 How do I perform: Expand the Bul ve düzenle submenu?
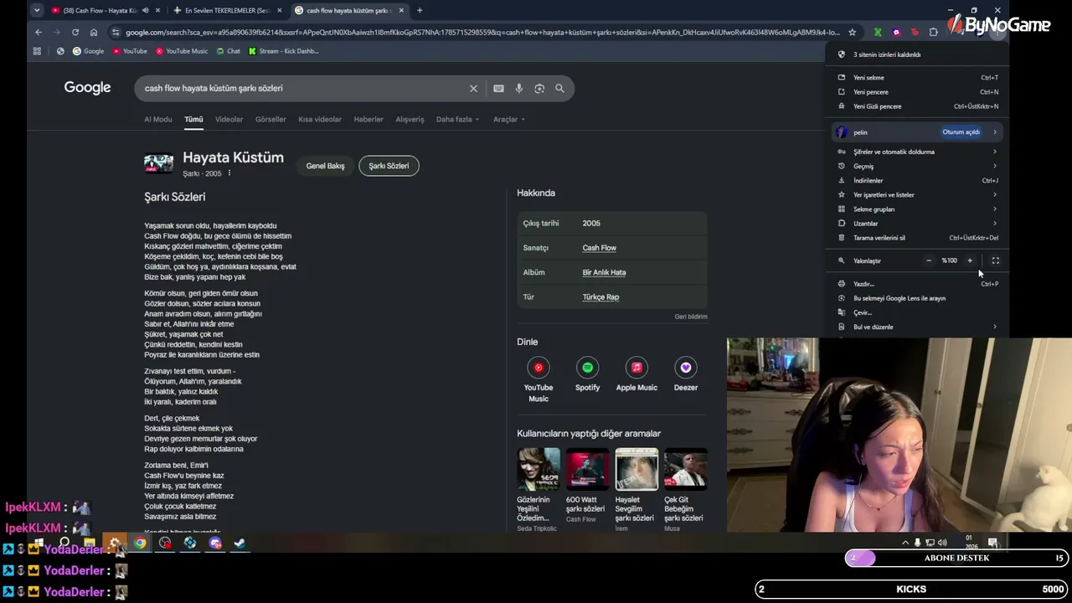(x=995, y=327)
